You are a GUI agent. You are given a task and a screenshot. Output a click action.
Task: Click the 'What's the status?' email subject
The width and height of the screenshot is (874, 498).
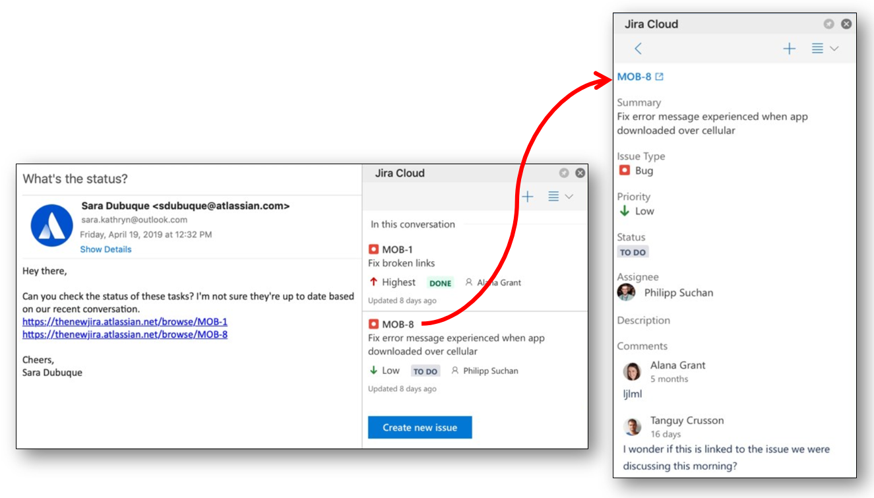pos(75,179)
